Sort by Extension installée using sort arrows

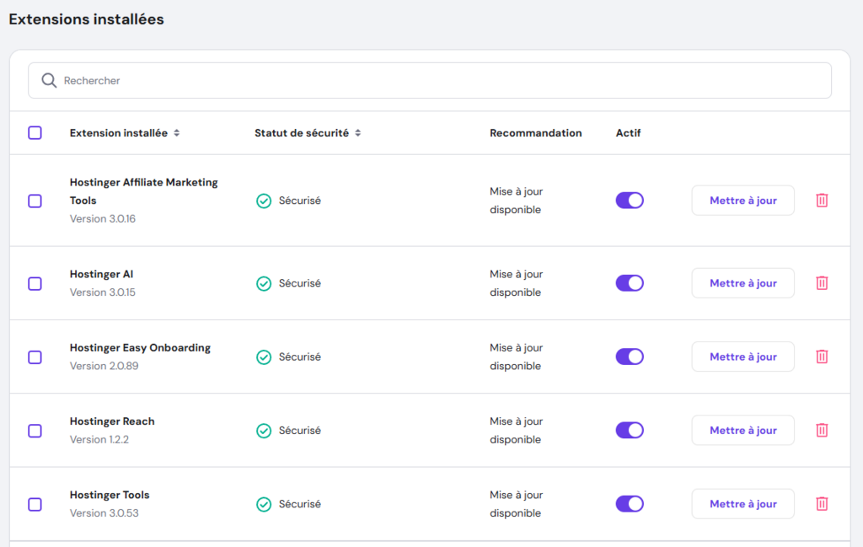[177, 132]
